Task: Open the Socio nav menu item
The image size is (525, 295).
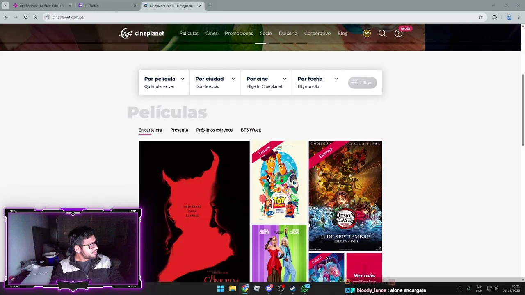Action: click(x=266, y=33)
